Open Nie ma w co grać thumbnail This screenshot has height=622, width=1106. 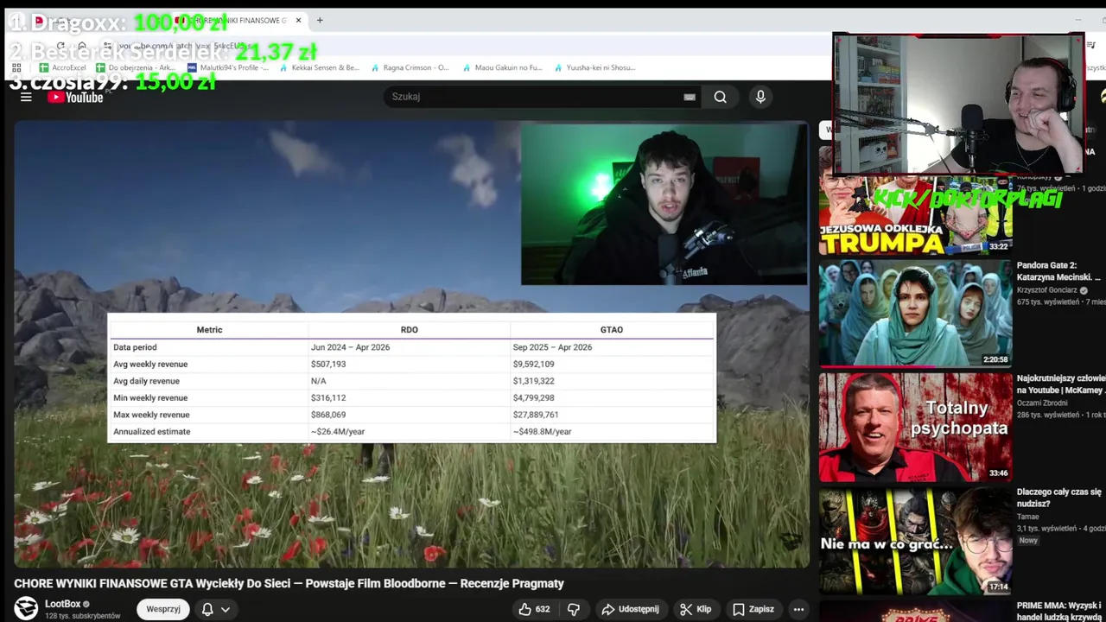click(x=915, y=541)
